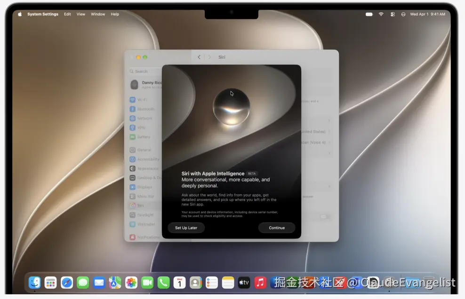Expand the language (United States) row
Screen dimensions: 465x299
(316, 131)
